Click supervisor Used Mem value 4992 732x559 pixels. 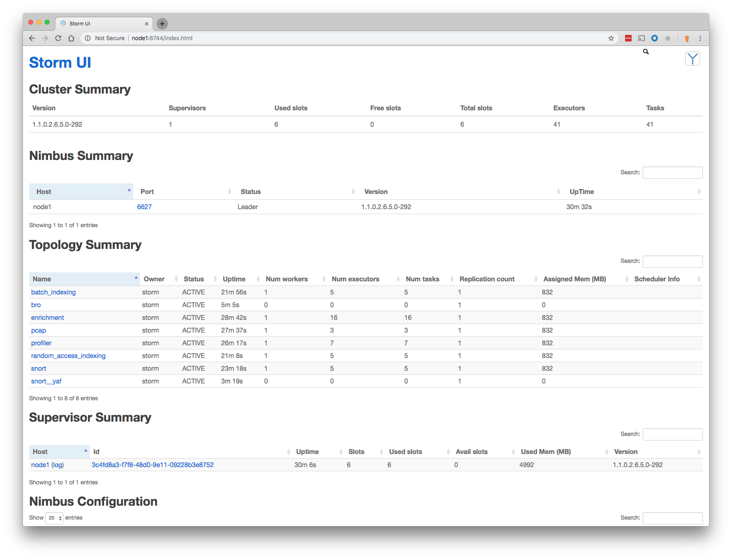pos(526,465)
